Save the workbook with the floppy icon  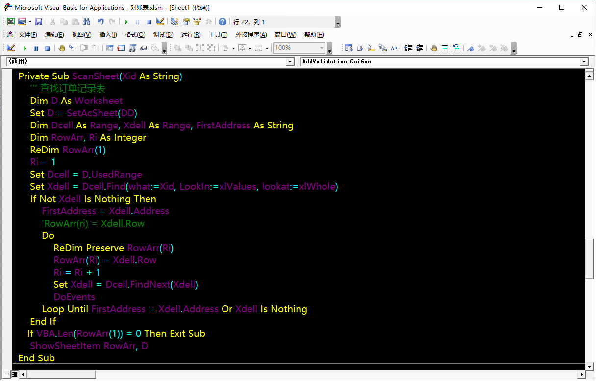coord(39,22)
